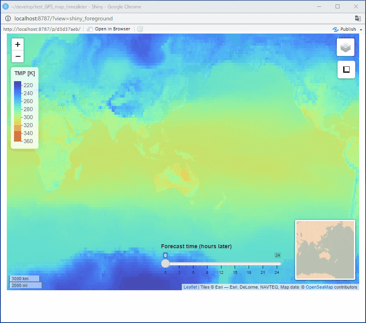The height and width of the screenshot is (323, 366).
Task: Expand the Publish dropdown arrow
Action: (361, 30)
